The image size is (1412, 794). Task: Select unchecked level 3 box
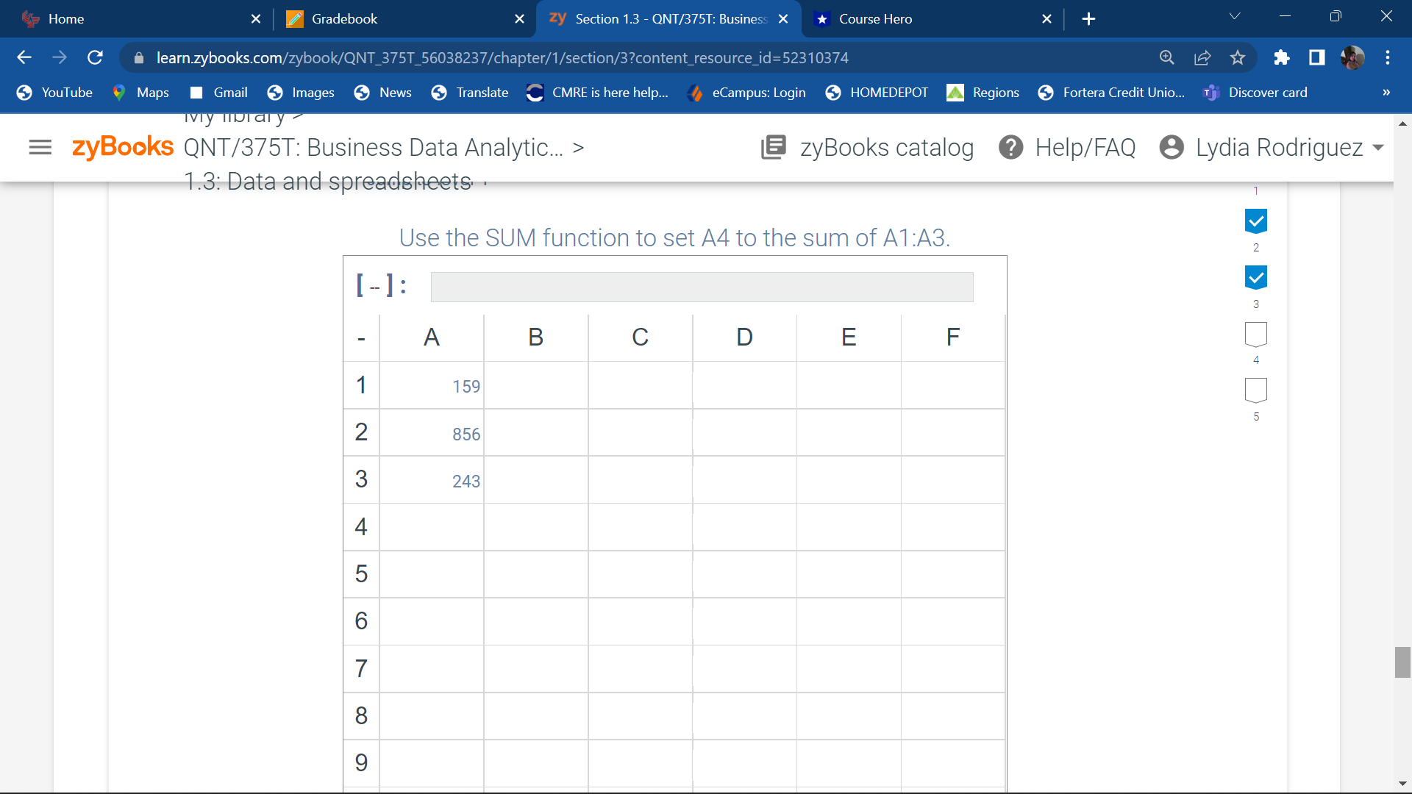(1256, 335)
